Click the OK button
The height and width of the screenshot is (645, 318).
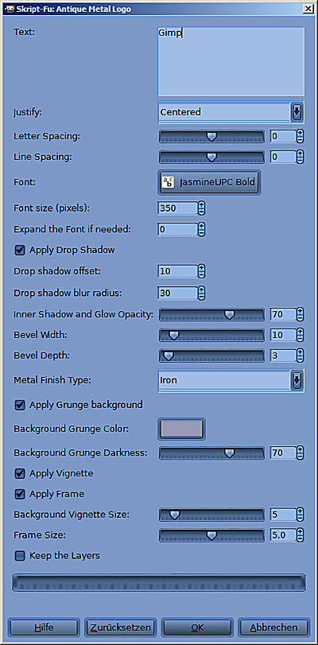click(197, 628)
